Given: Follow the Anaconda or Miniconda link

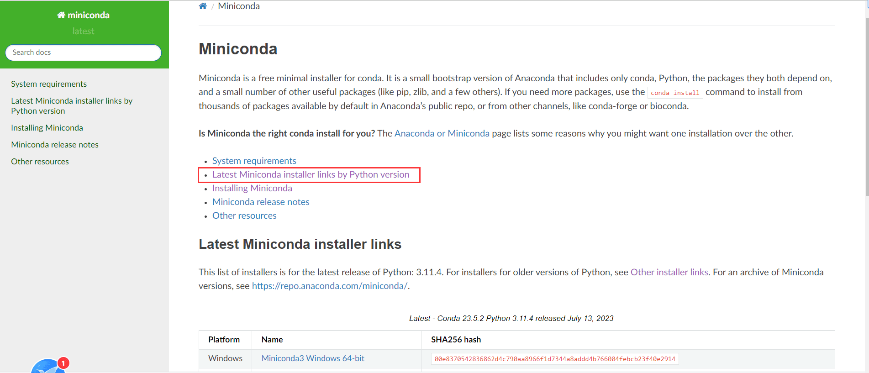Looking at the screenshot, I should click(442, 133).
